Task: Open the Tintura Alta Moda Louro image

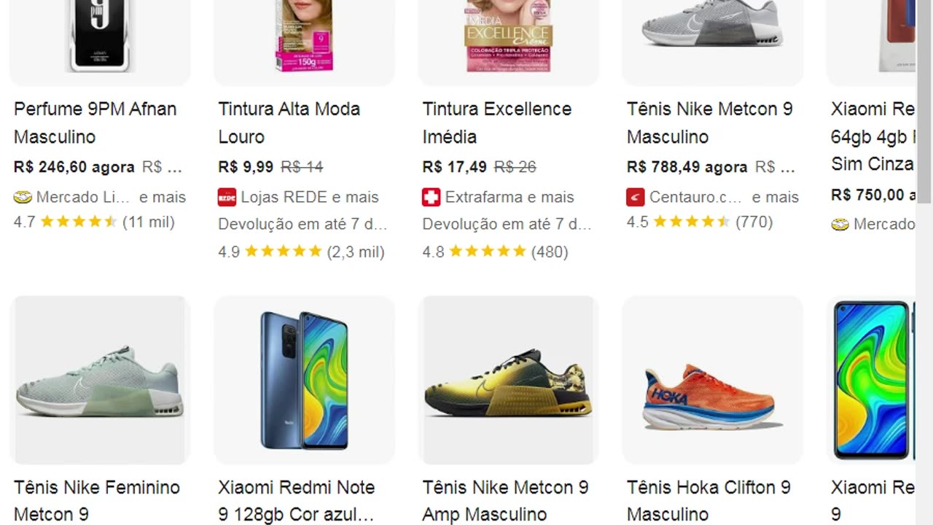Action: [x=304, y=36]
